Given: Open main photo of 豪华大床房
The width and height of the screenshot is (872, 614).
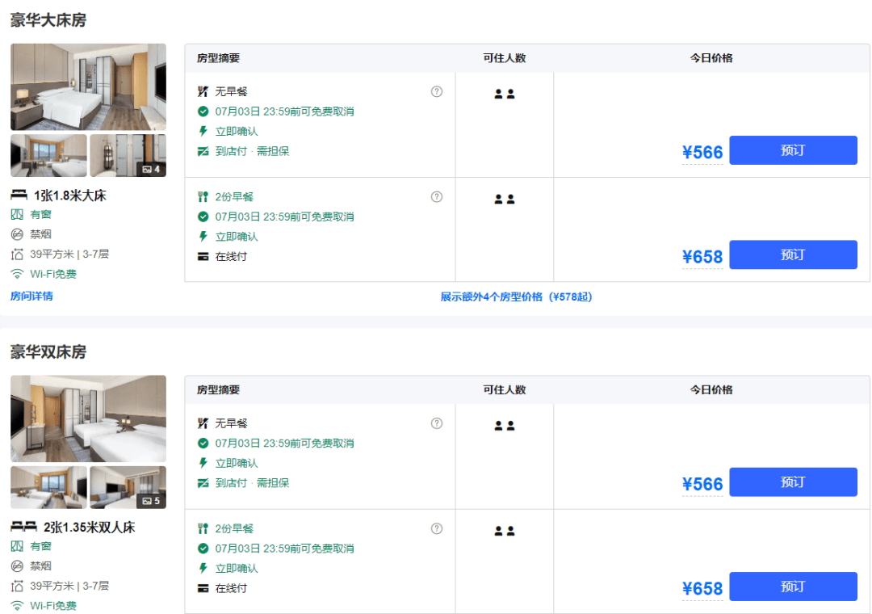Looking at the screenshot, I should pyautogui.click(x=88, y=87).
